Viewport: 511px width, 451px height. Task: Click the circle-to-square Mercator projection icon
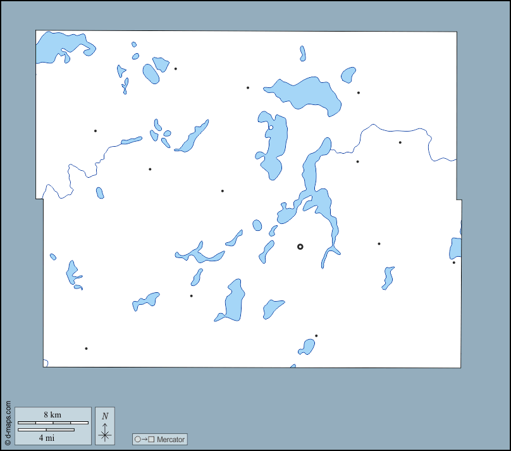tap(144, 439)
